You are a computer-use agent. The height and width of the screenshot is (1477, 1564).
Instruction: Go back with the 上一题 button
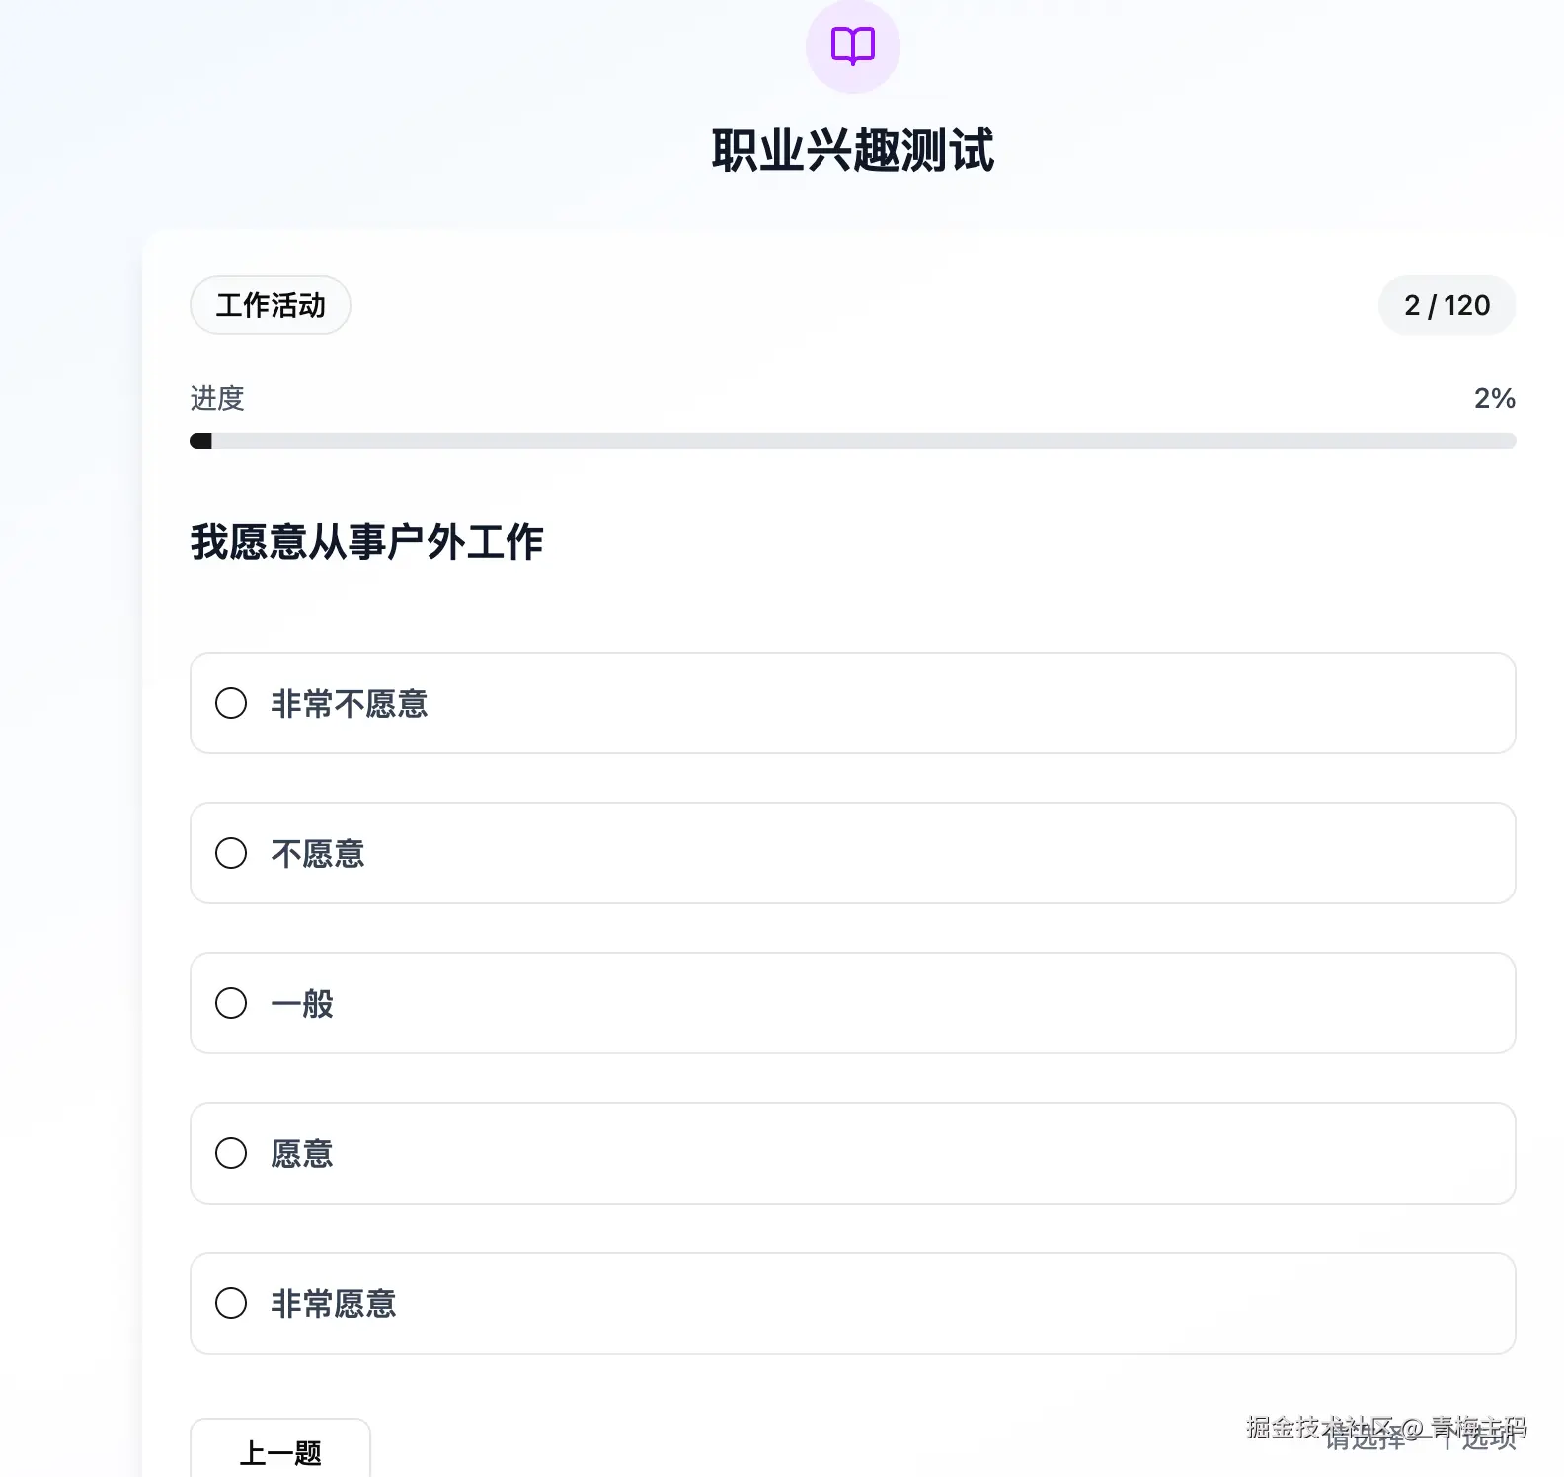pyautogui.click(x=280, y=1451)
